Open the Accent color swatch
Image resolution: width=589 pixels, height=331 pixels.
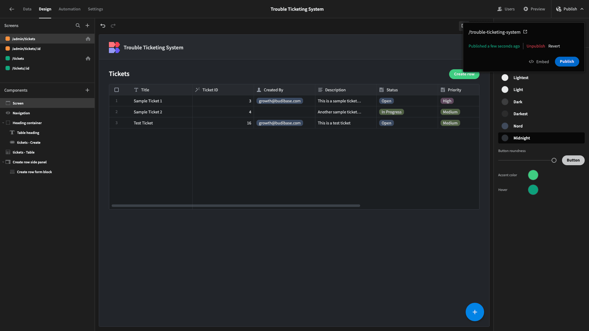[533, 175]
